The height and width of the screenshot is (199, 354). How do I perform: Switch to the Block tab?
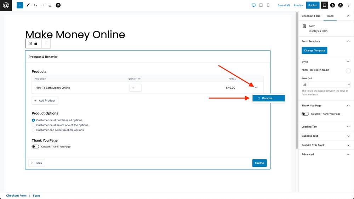tap(330, 16)
